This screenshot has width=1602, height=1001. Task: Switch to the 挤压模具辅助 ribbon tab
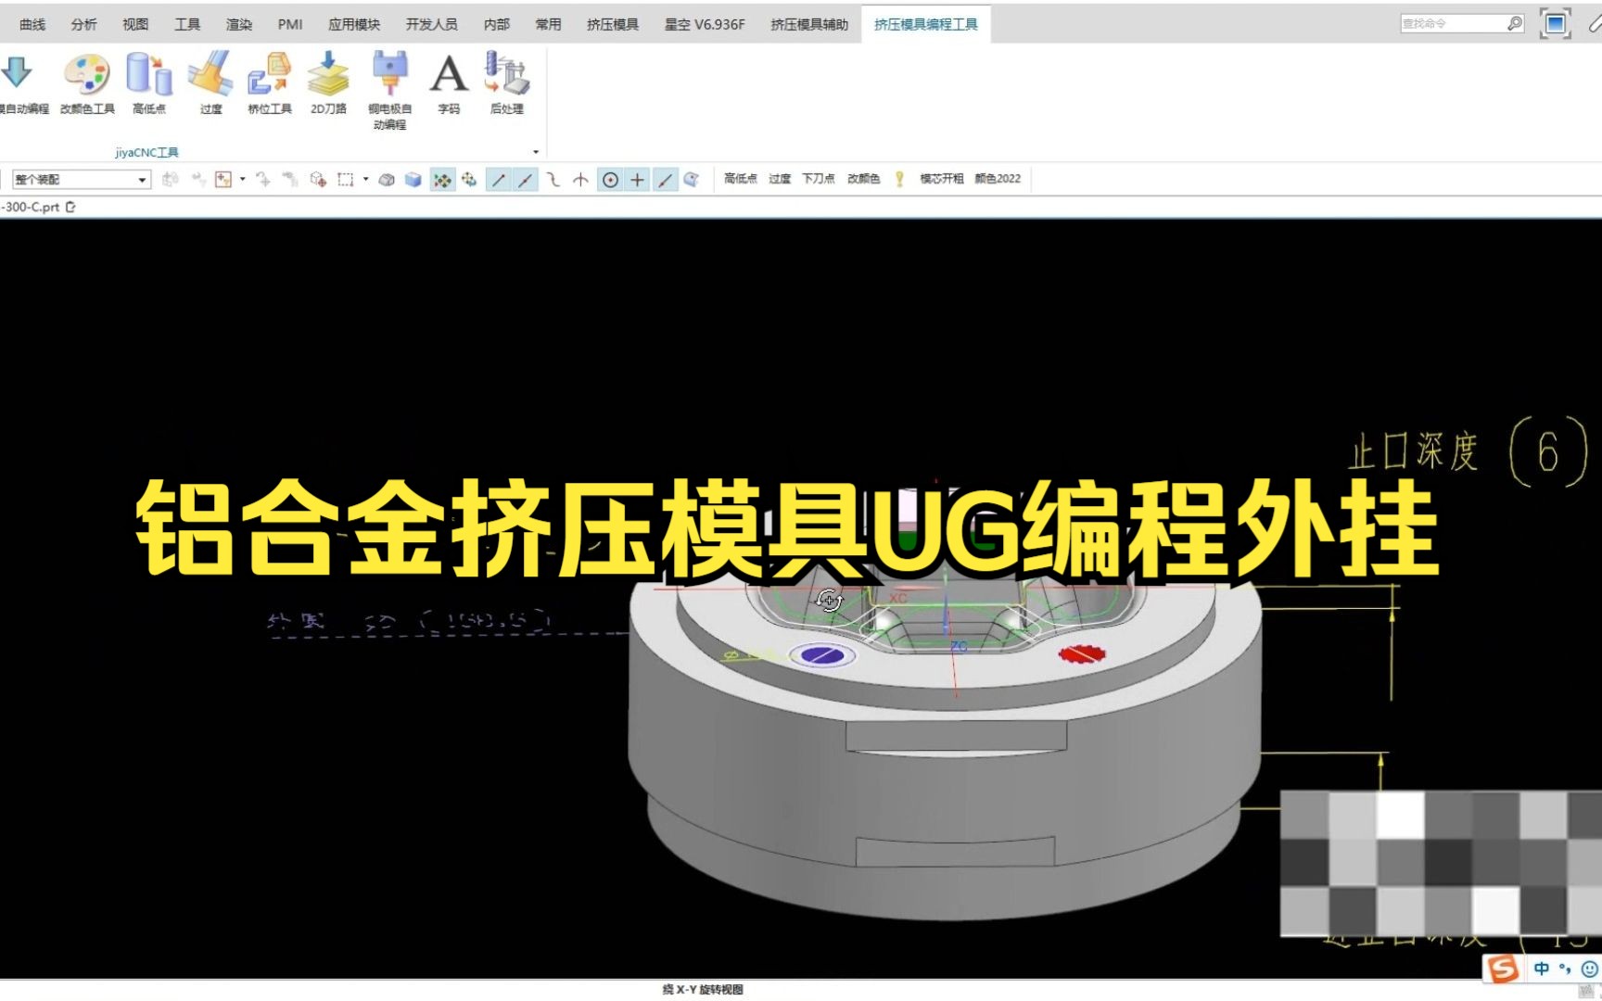[808, 25]
